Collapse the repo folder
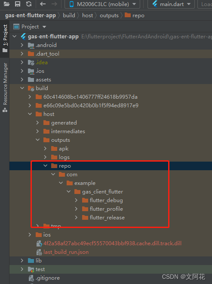The image size is (212, 284). (45, 166)
